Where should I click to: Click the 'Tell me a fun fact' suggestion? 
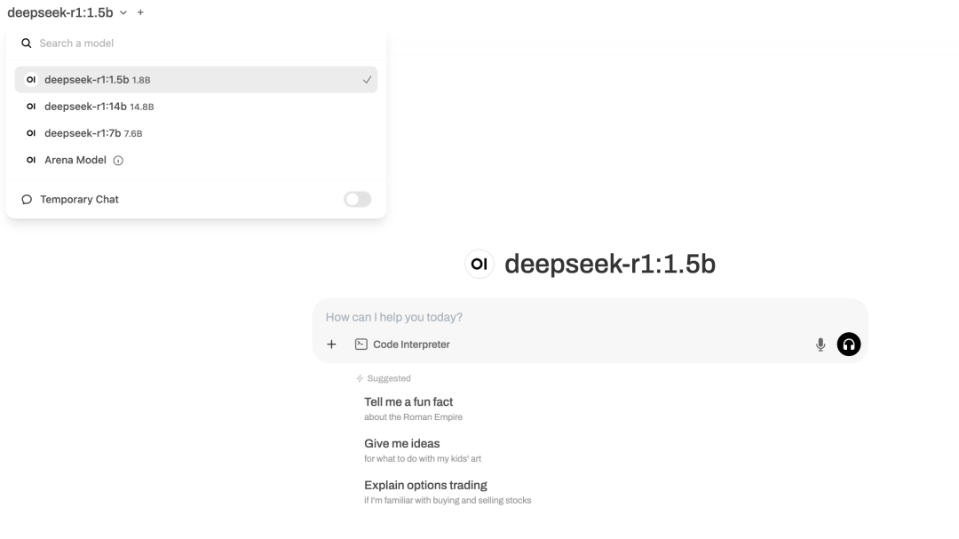408,402
